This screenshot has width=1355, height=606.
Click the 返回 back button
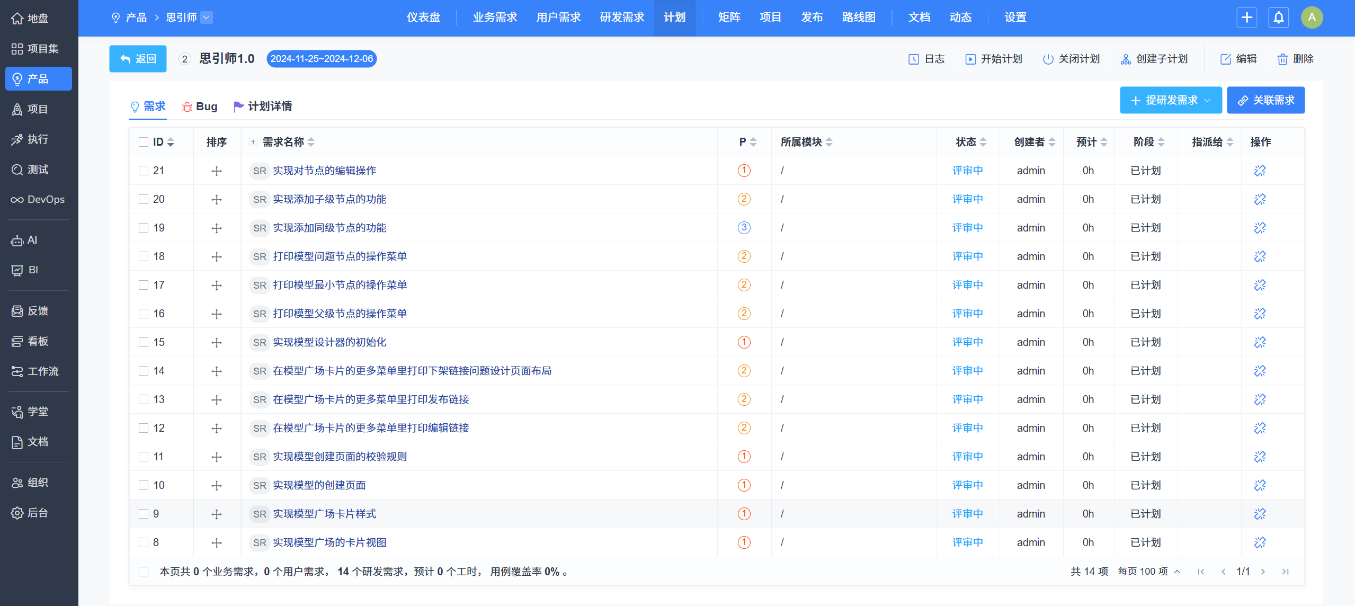(138, 59)
